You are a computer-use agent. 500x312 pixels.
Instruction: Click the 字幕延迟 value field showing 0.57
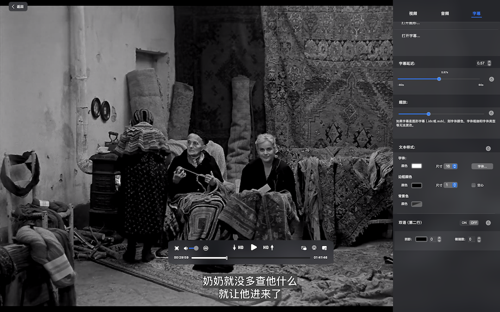481,63
